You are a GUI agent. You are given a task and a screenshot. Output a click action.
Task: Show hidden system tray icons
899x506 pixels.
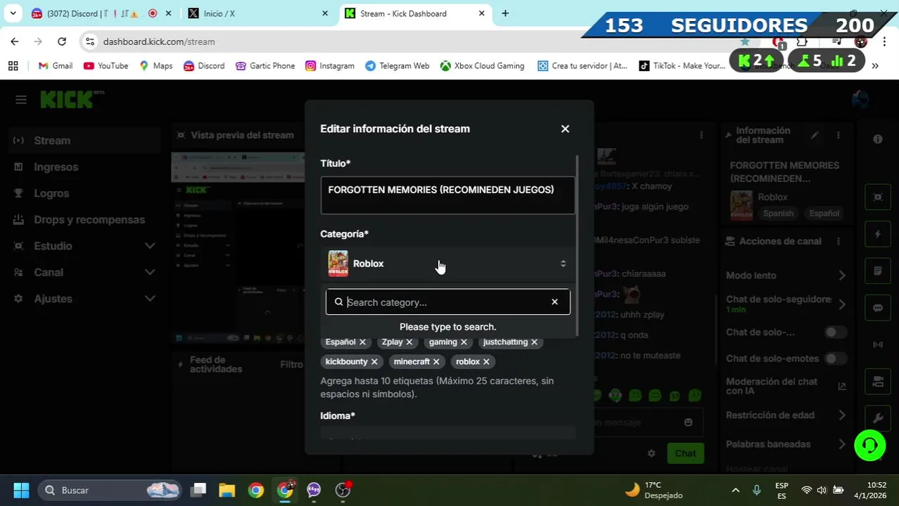click(x=735, y=490)
